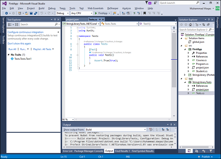Screen dimensions: 221x159
Task: Click the Run All tests link
Action: (12, 49)
